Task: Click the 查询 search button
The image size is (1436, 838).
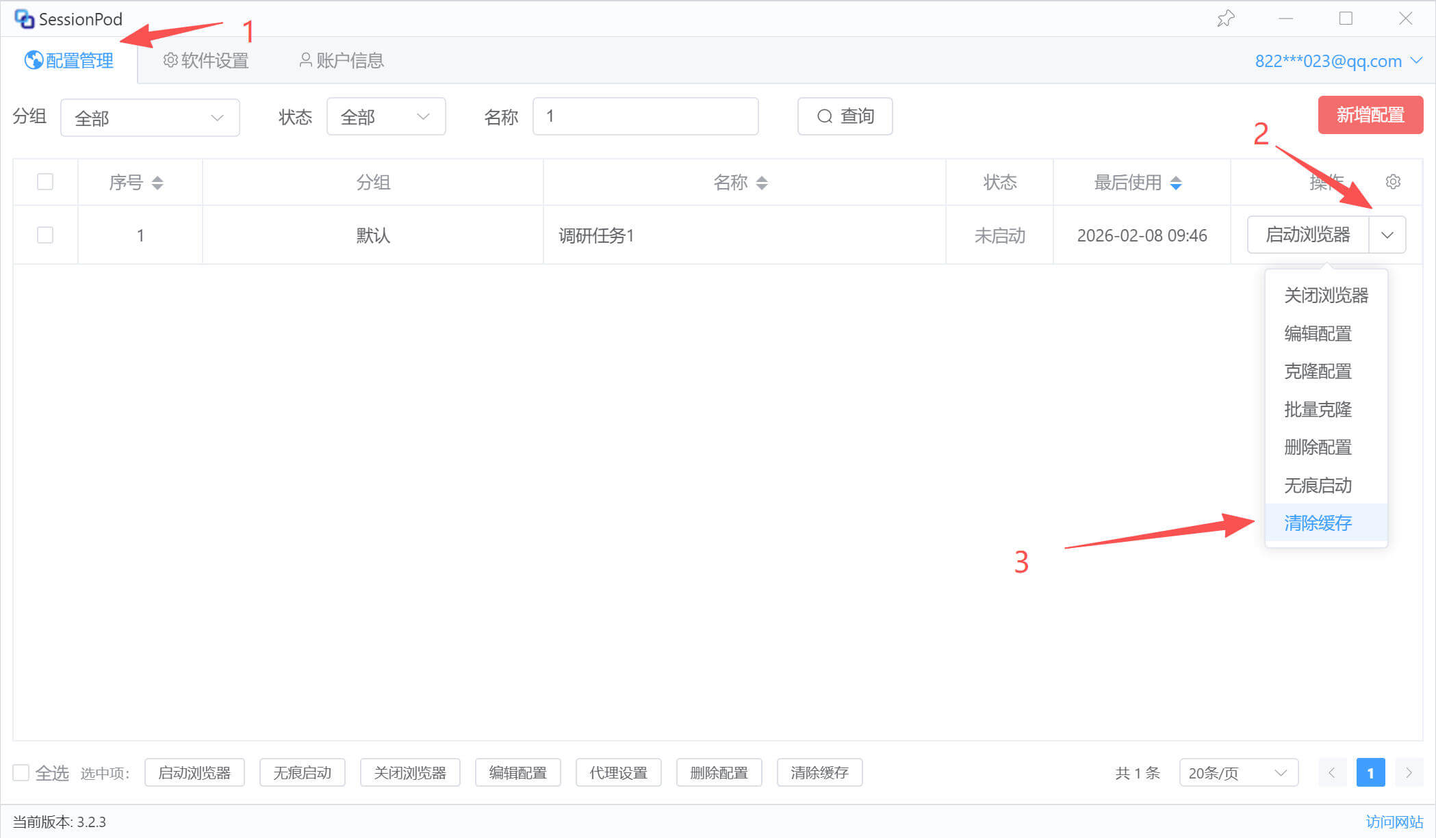Action: click(x=845, y=116)
